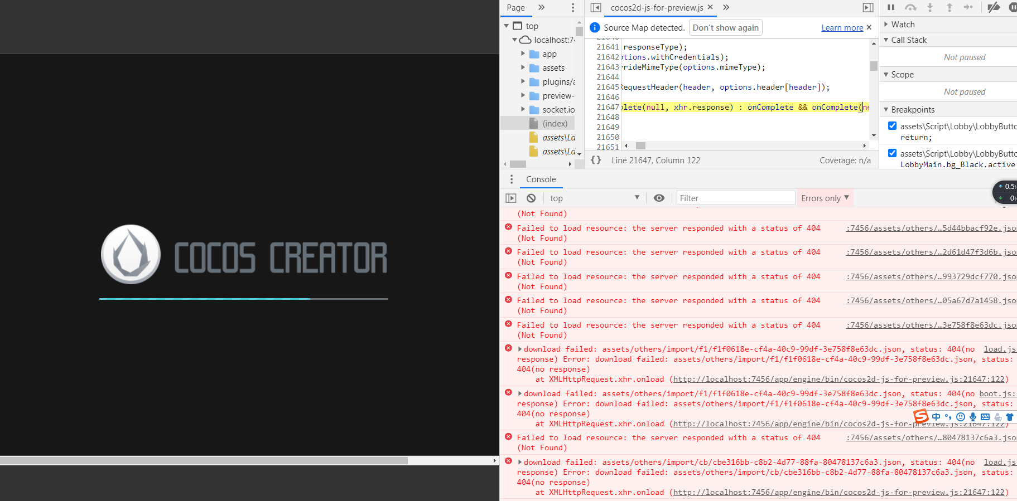
Task: Open the JavaScript context 'top' dropdown
Action: [594, 198]
